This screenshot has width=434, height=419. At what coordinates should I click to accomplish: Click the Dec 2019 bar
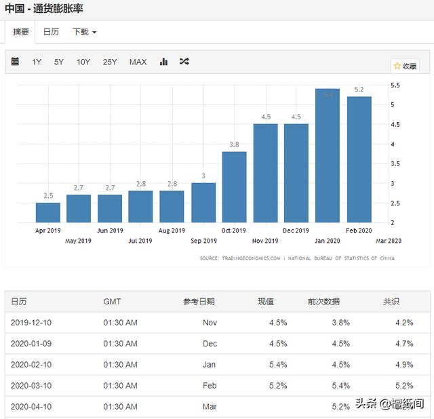coord(296,173)
